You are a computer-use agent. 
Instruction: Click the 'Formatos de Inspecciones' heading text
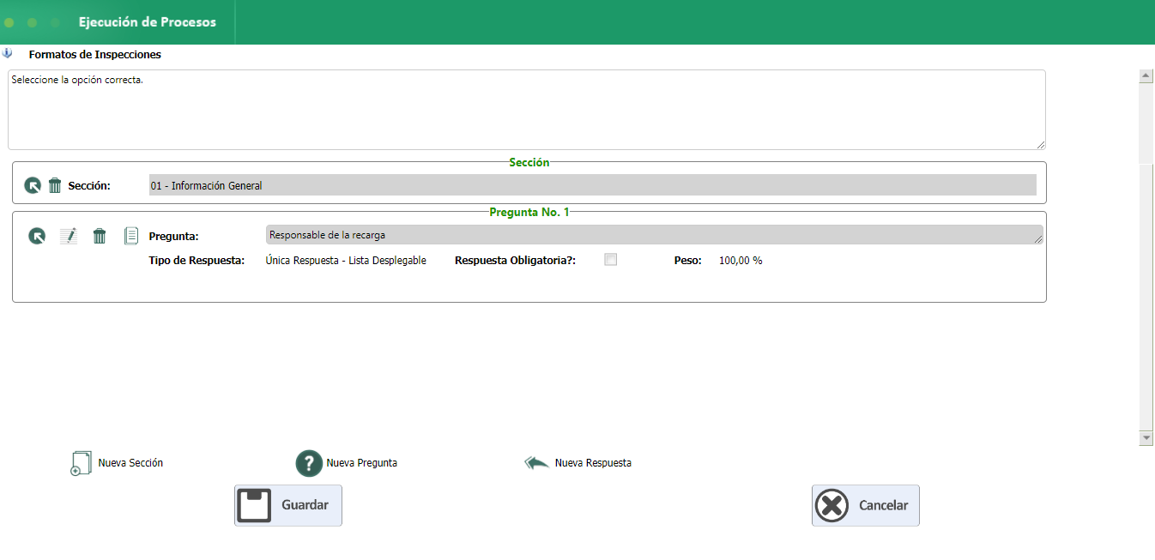click(94, 54)
